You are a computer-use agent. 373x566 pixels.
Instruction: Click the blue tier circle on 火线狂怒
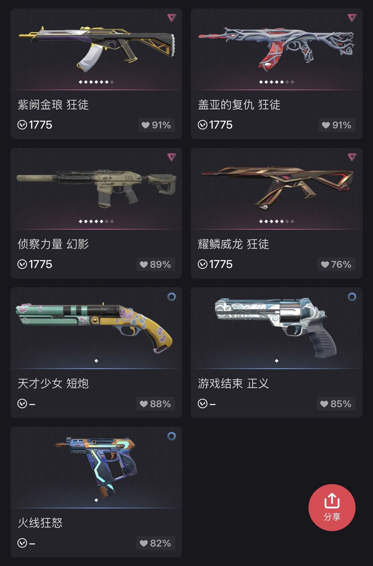(172, 436)
